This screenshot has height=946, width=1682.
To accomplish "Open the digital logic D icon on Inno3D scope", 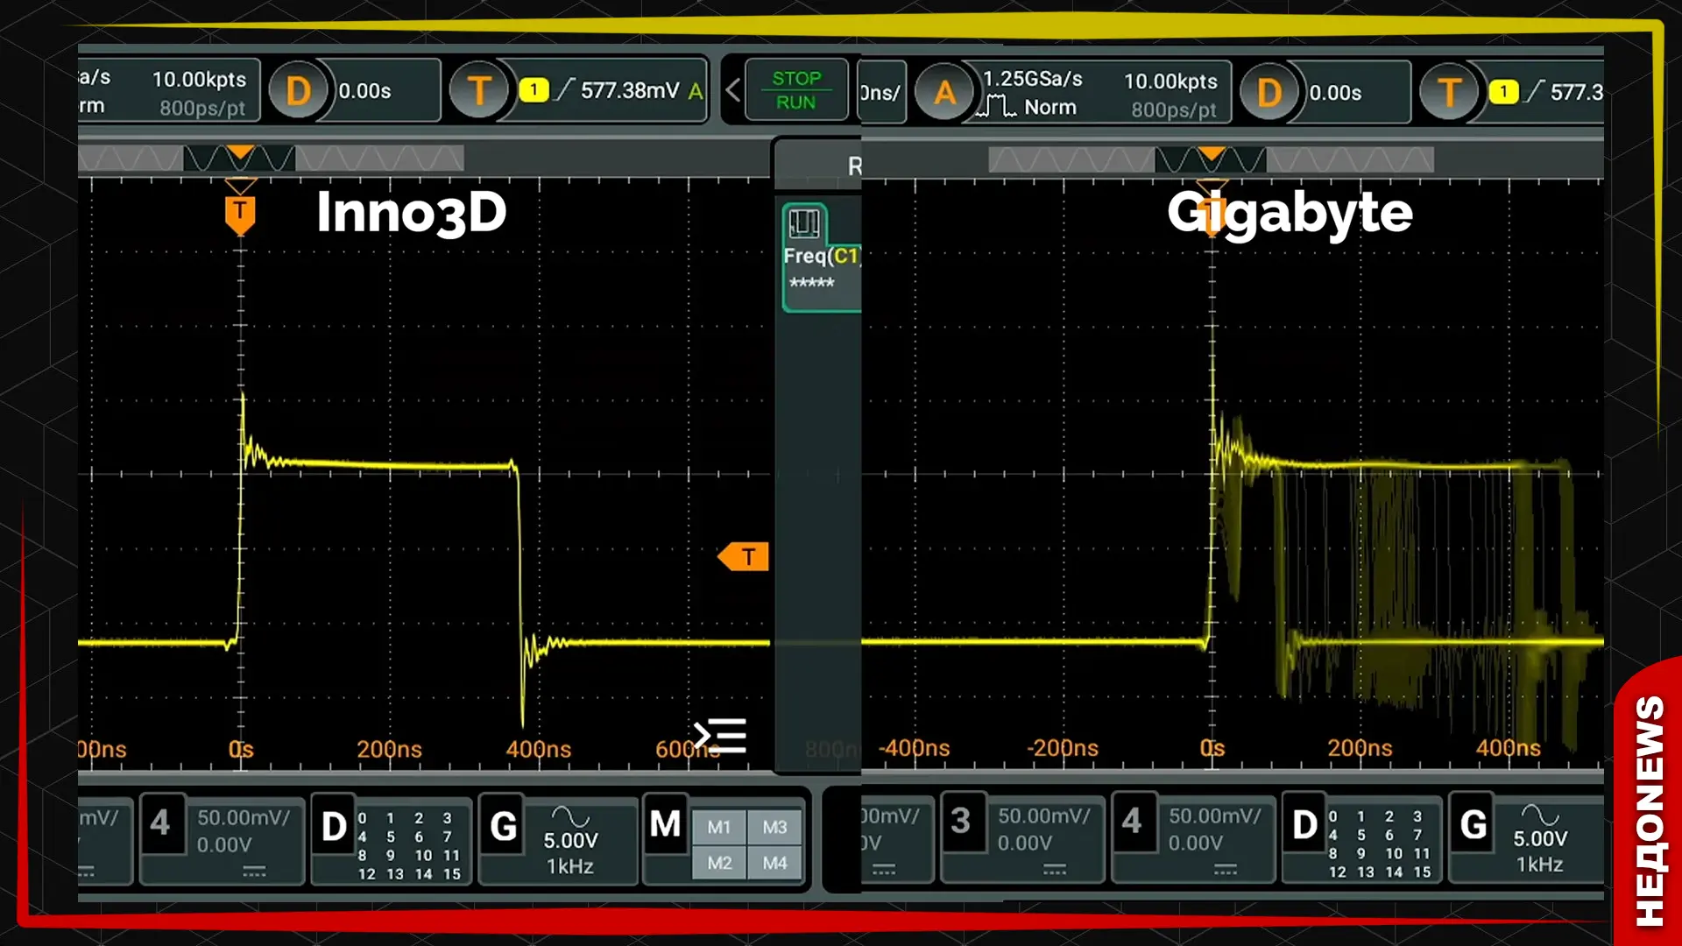I will point(334,826).
